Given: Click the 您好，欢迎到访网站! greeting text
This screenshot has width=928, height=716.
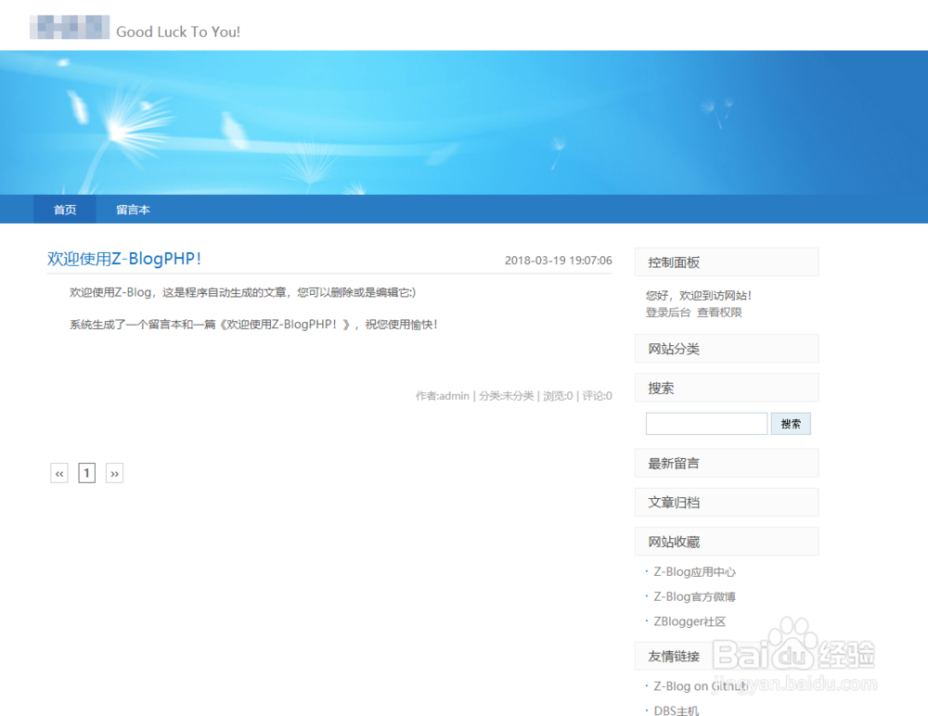Looking at the screenshot, I should point(699,295).
